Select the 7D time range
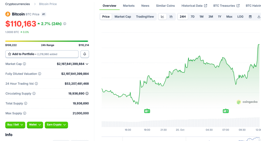Image resolution: width=261 pixels, height=141 pixels. pos(193,17)
